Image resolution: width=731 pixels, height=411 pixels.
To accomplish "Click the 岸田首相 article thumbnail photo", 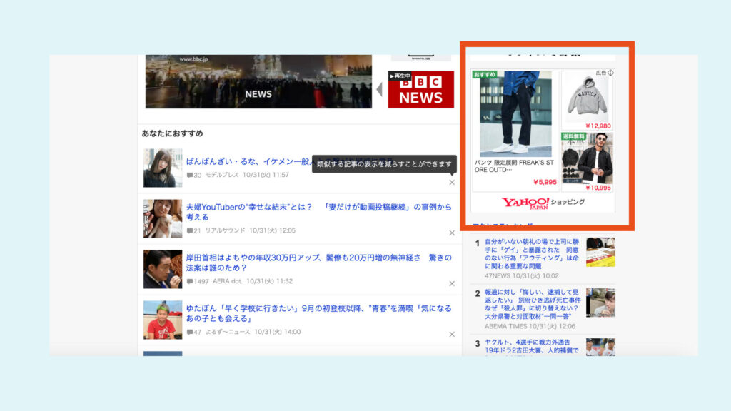I will (x=163, y=269).
